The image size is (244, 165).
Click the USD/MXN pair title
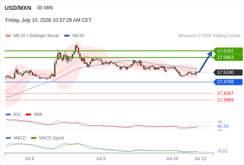tap(18, 8)
